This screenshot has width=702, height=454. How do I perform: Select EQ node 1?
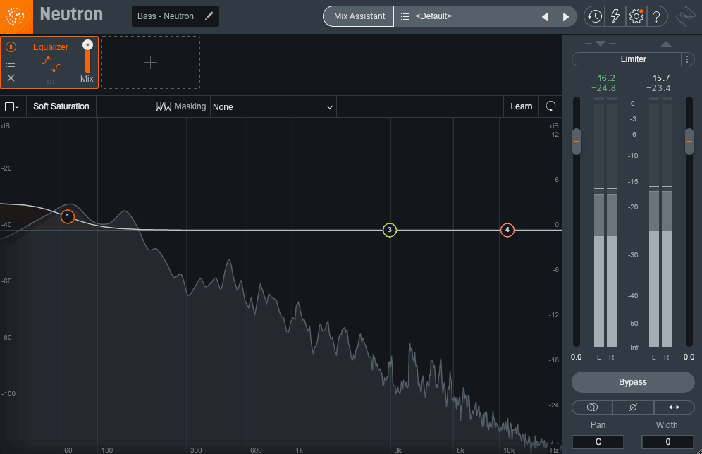coord(68,216)
